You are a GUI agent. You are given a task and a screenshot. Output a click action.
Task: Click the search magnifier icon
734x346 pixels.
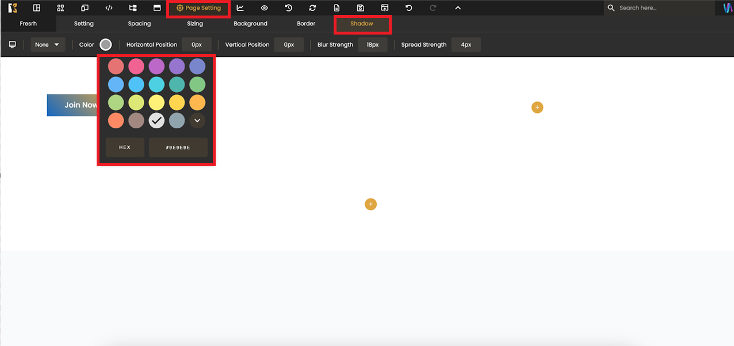click(x=611, y=8)
